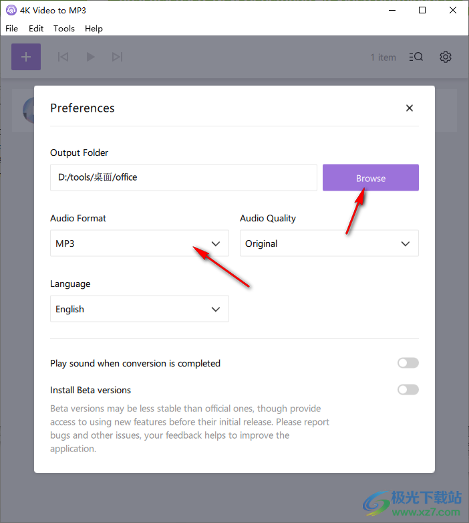Click the 4K Video to MP3 app logo
Screen dimensions: 469x523
click(11, 10)
